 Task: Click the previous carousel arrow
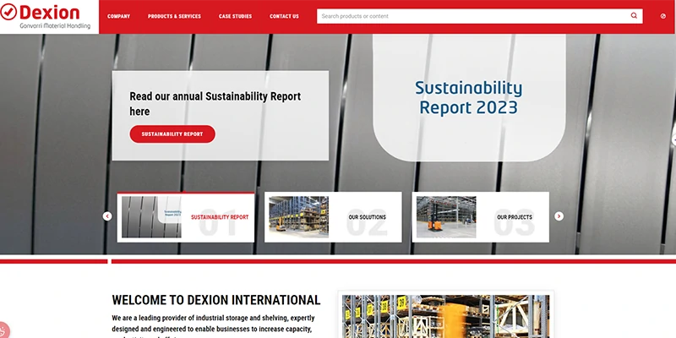tap(107, 216)
